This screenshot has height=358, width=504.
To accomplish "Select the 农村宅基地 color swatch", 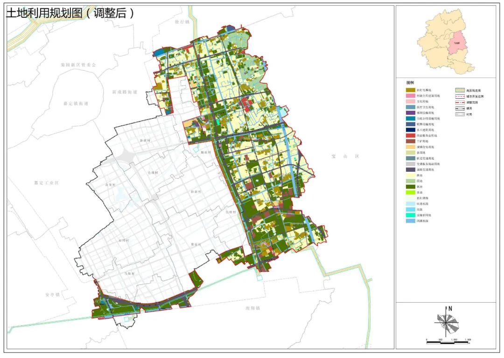I will tap(411, 90).
